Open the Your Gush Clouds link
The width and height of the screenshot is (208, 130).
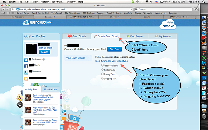pyautogui.click(x=76, y=58)
